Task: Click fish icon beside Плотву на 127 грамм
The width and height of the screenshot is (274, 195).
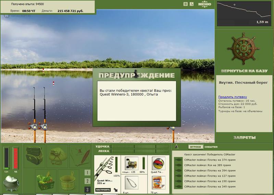Action: pos(178,176)
